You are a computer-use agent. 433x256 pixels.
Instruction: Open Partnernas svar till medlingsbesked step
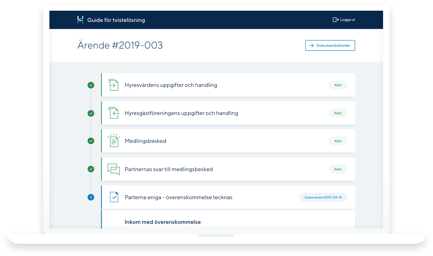(x=169, y=169)
